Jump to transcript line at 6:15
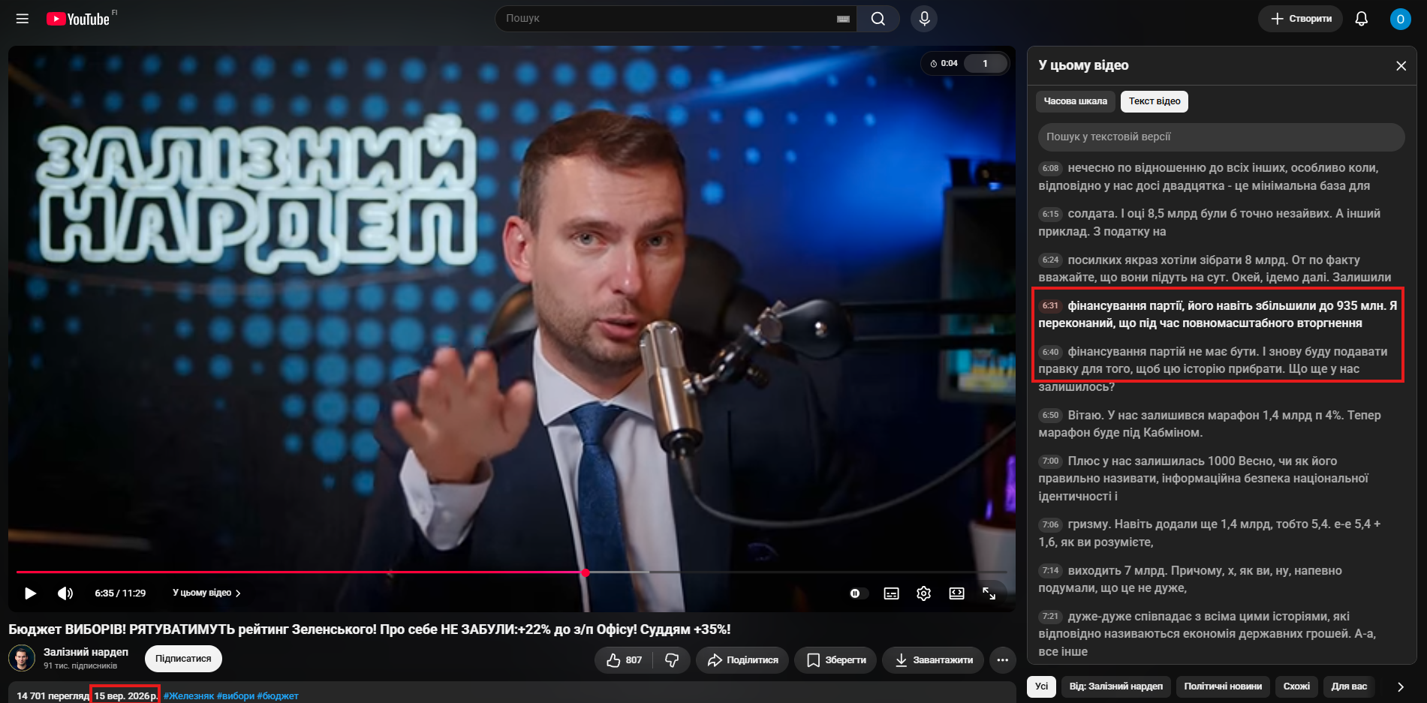This screenshot has width=1427, height=703. coord(1220,223)
